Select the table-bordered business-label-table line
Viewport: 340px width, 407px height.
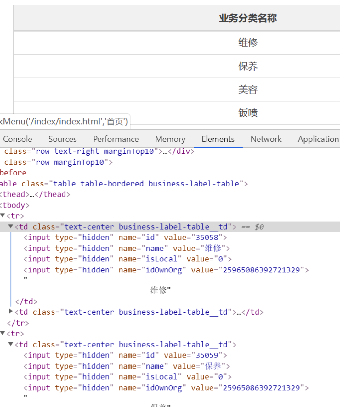click(x=124, y=183)
